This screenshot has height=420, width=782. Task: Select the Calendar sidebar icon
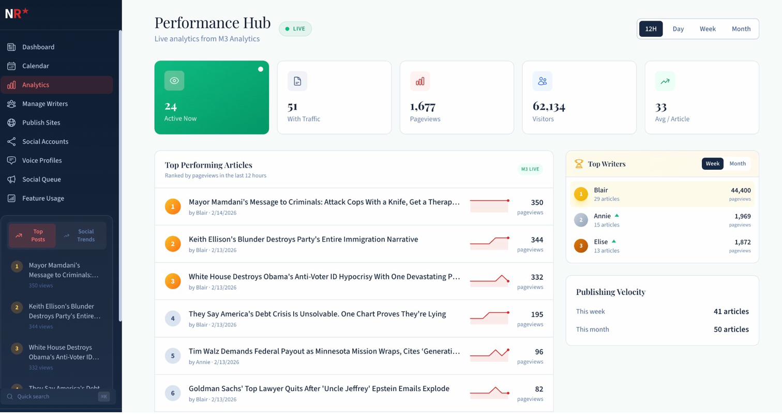[11, 66]
